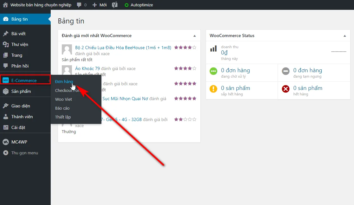
Task: Click the Phản hồi comment icon
Action: [6, 66]
